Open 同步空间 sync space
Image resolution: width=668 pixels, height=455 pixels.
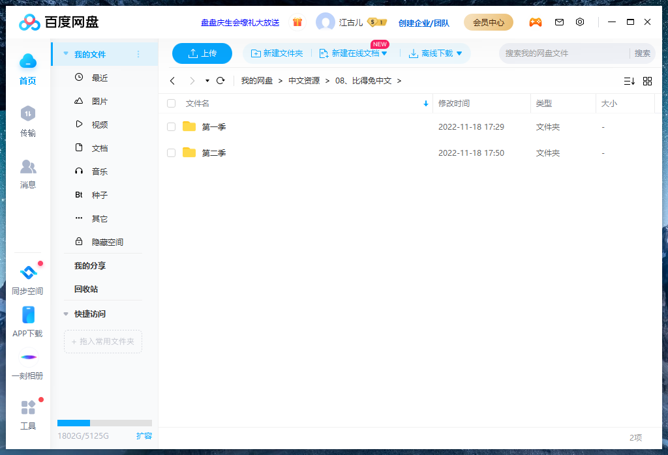click(28, 279)
